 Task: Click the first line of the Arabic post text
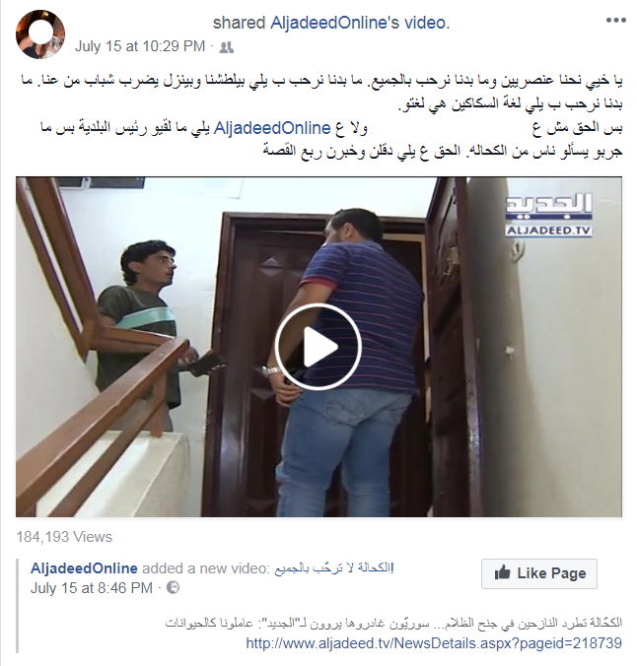pyautogui.click(x=321, y=81)
